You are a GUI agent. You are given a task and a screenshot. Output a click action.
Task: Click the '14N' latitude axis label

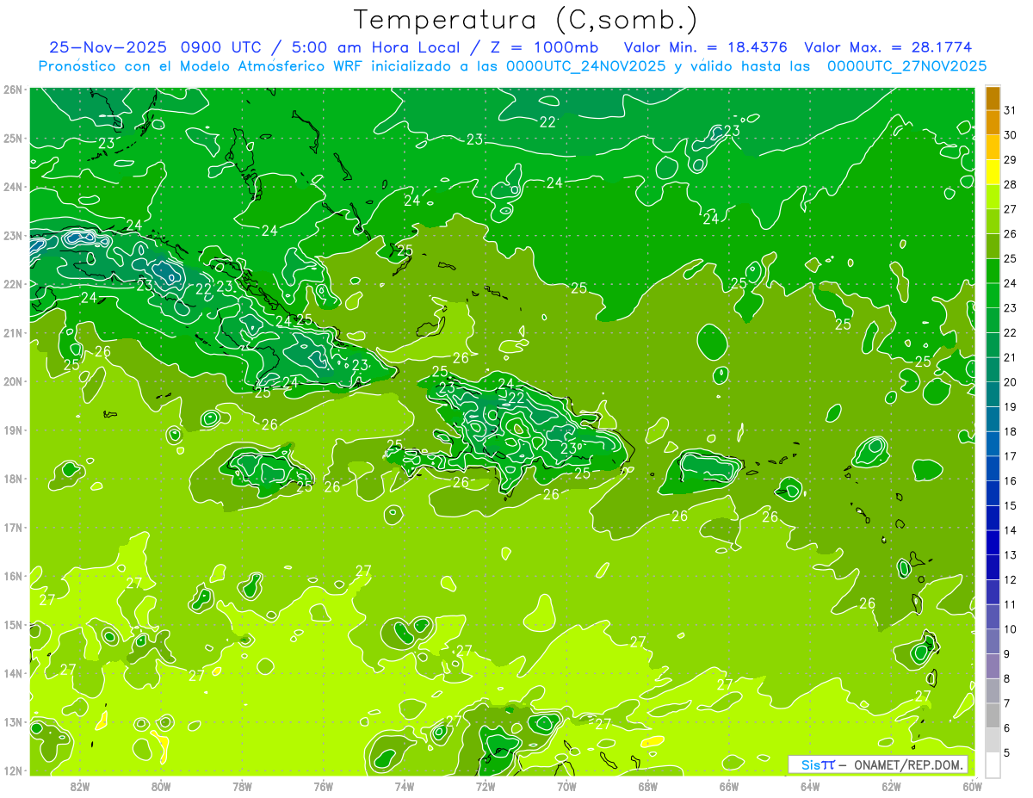(x=13, y=673)
